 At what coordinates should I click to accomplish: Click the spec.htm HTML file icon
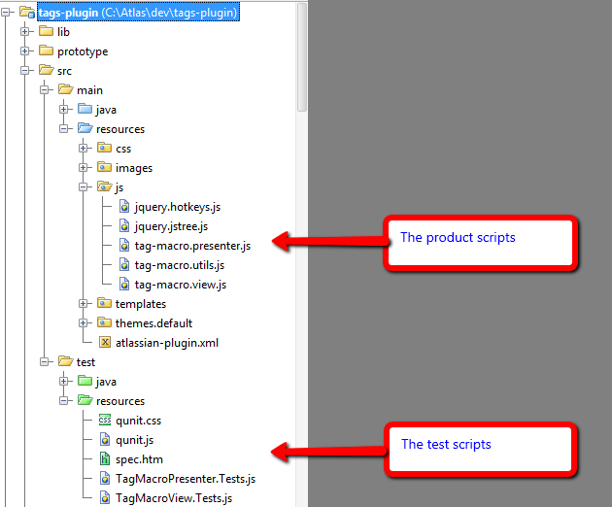105,458
